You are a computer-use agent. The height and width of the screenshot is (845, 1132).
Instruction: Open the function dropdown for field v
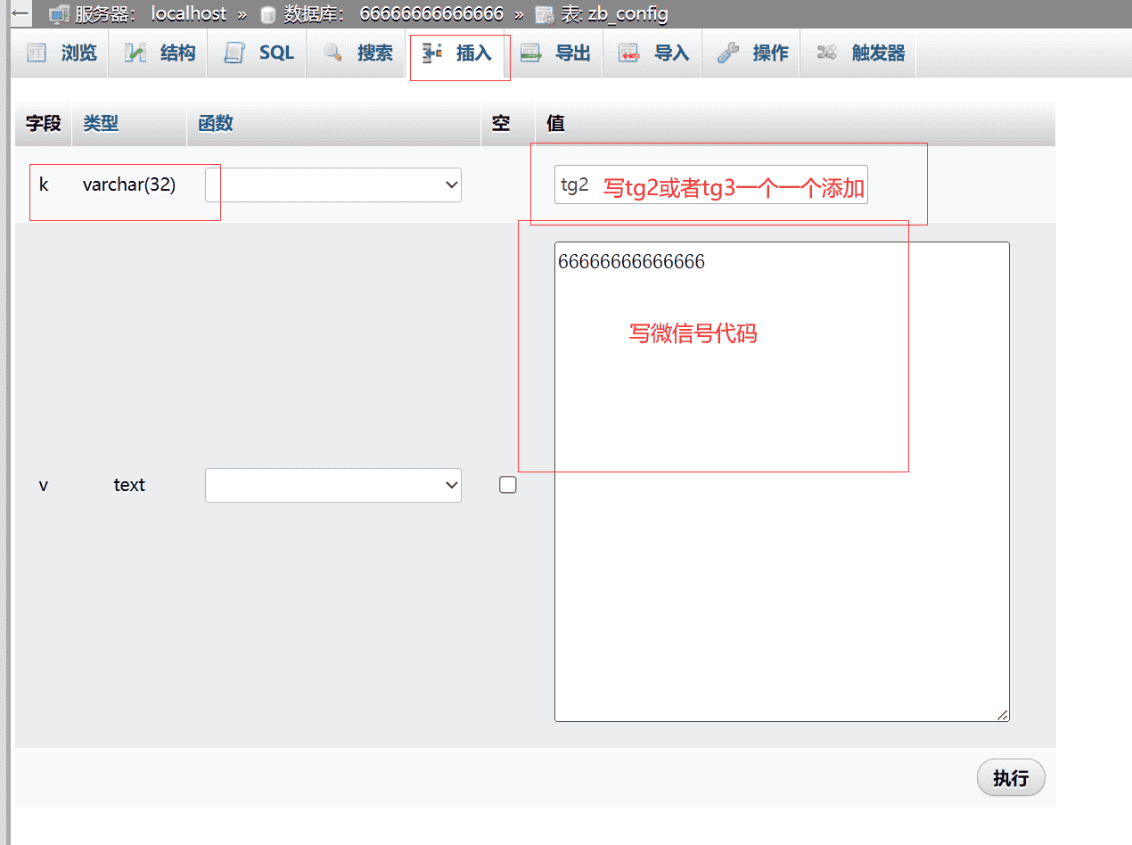[x=333, y=485]
